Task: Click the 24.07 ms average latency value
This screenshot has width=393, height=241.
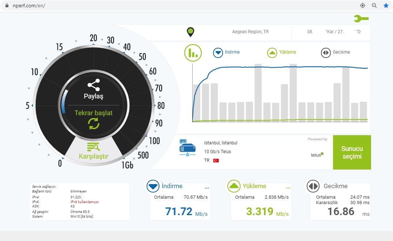Action: [x=360, y=197]
